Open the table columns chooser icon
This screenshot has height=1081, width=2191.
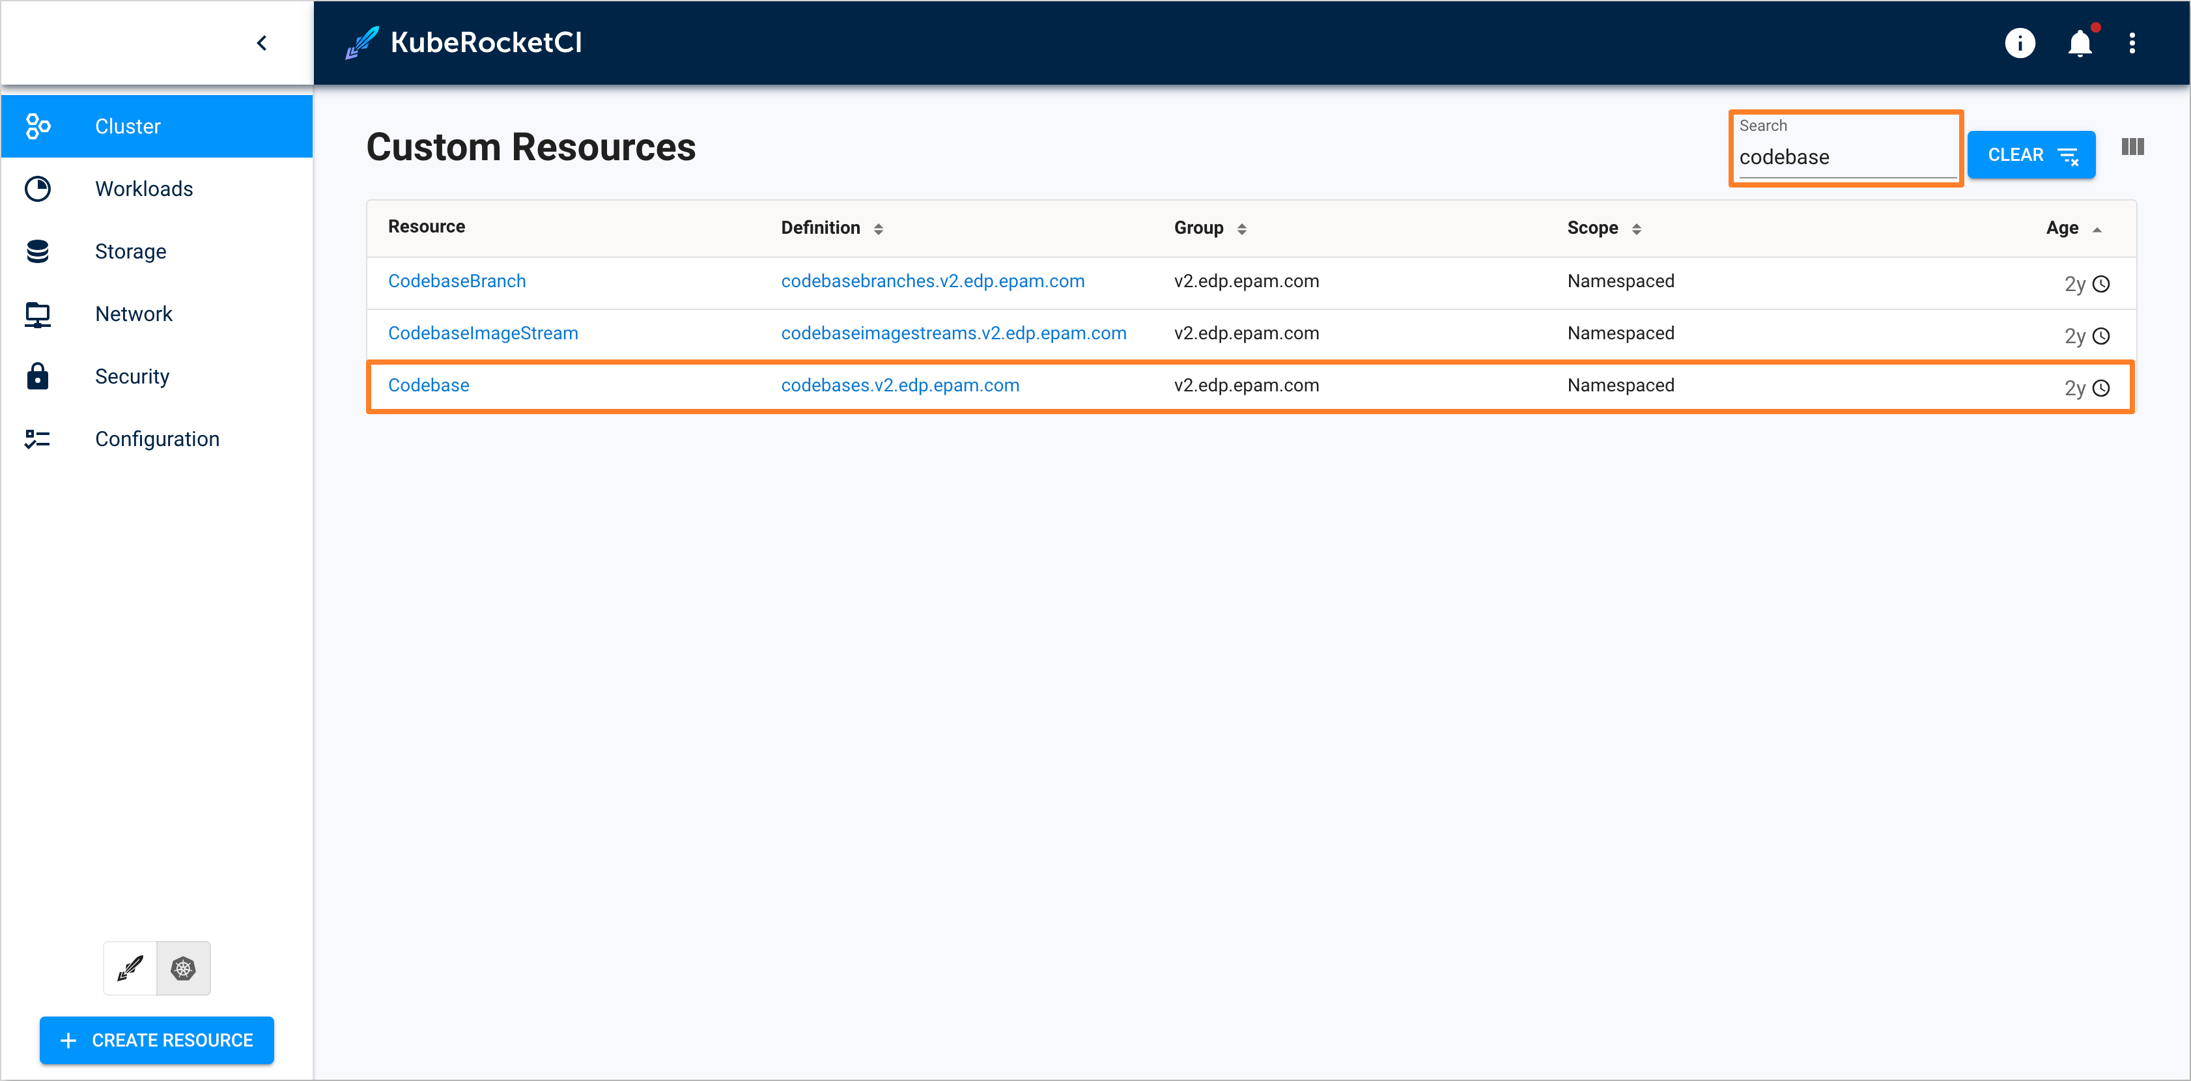(2132, 147)
